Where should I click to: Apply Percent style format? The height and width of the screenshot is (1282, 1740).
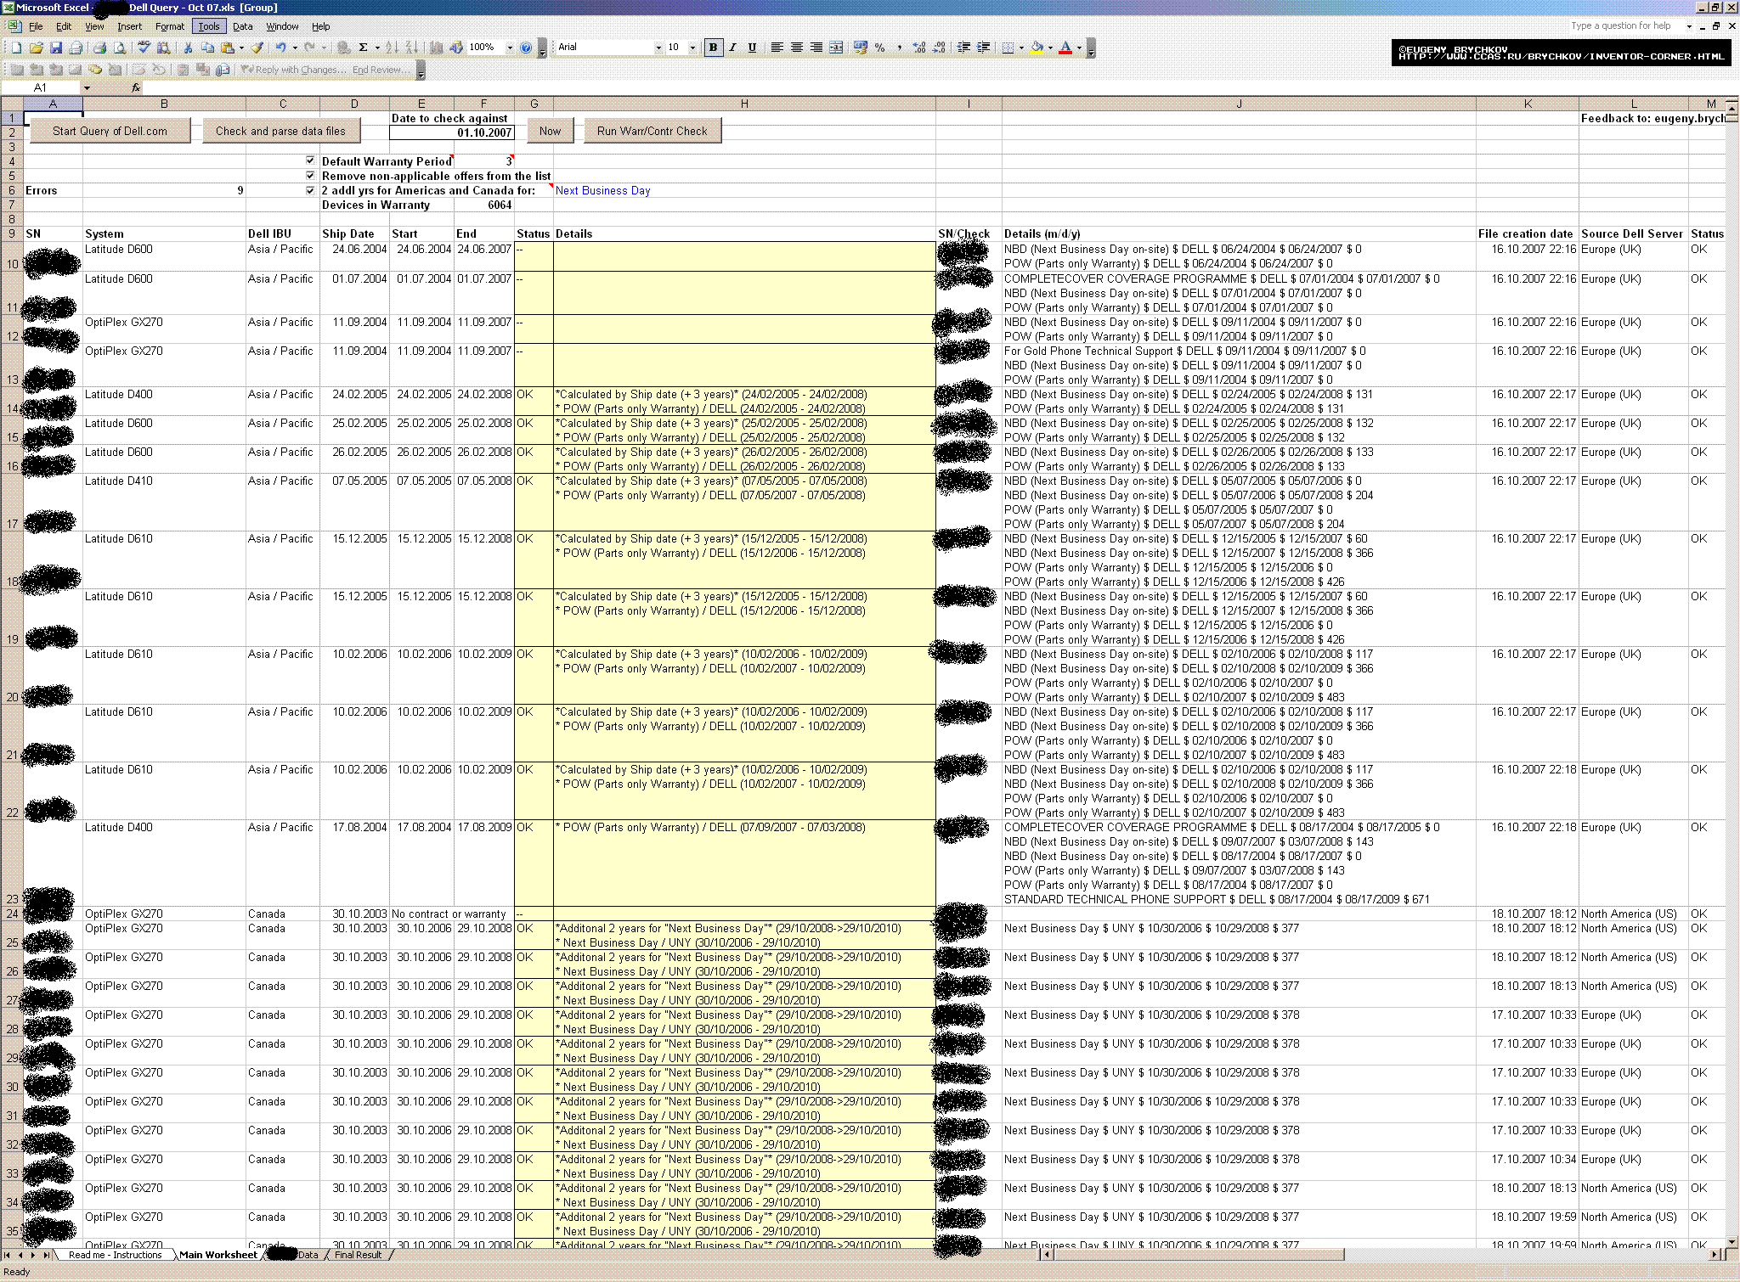[x=880, y=48]
